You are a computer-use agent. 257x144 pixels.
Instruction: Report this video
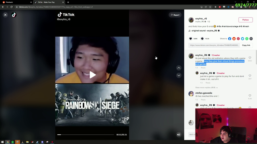pyautogui.click(x=175, y=15)
